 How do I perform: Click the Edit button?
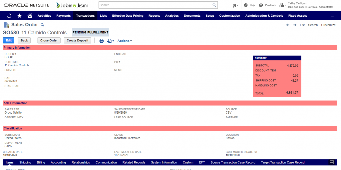coord(9,40)
